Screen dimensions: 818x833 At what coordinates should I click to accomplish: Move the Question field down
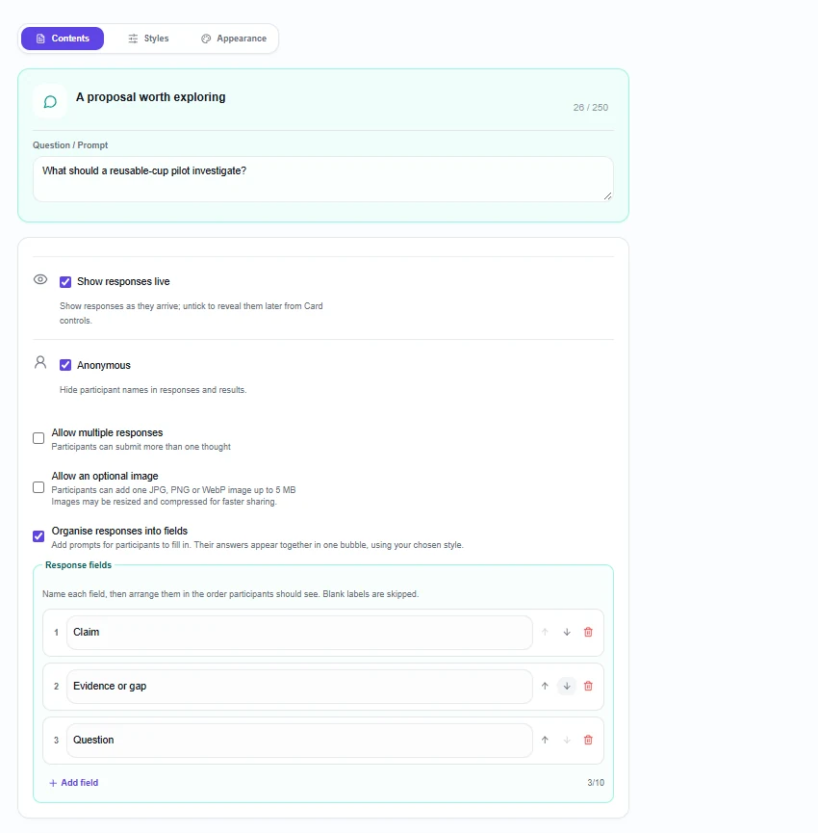(567, 740)
